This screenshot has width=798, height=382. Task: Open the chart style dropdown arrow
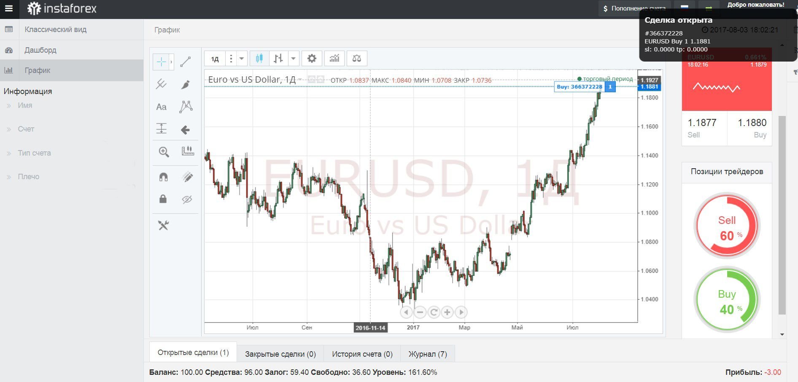click(x=294, y=59)
